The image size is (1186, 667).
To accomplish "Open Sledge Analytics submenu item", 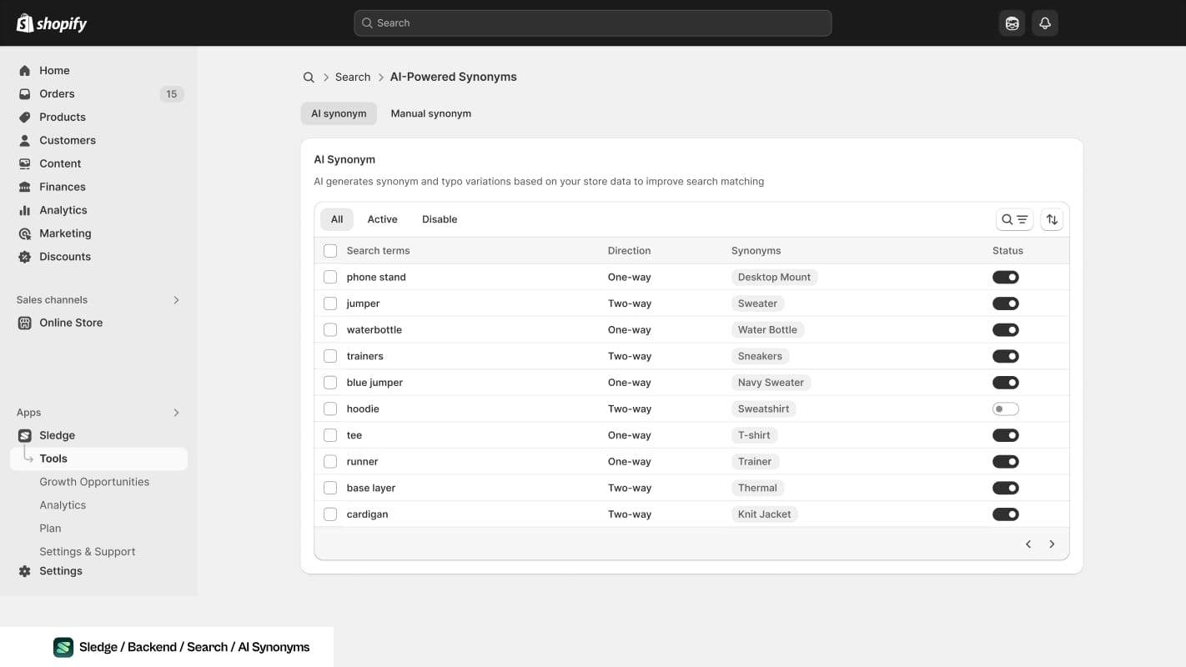I will tap(63, 506).
